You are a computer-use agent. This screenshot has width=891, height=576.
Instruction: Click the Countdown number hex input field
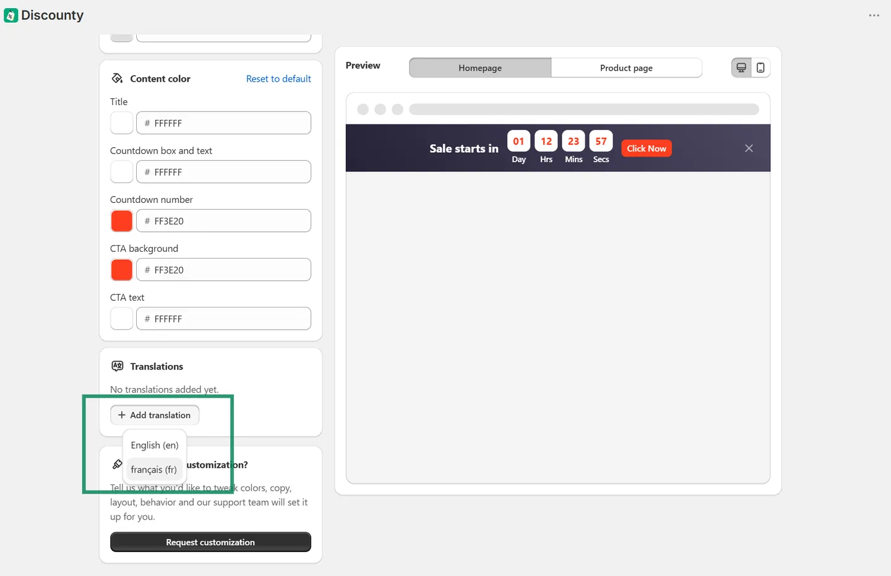coord(223,221)
